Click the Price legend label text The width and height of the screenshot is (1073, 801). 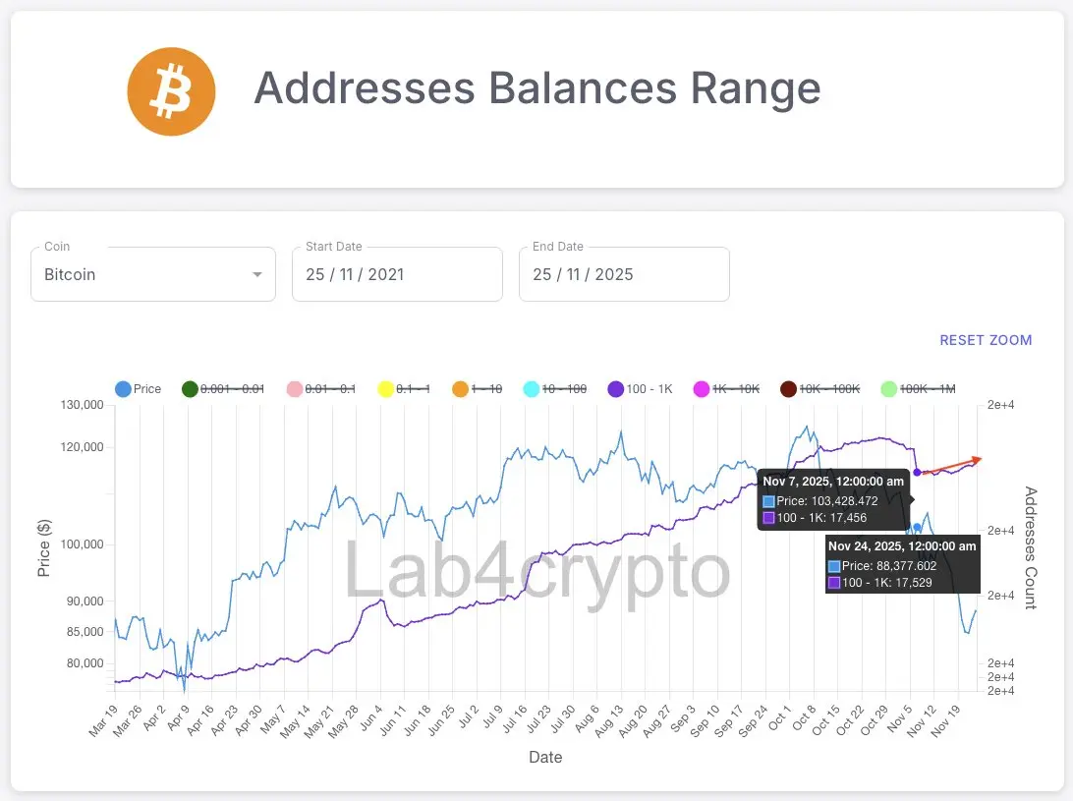[147, 389]
